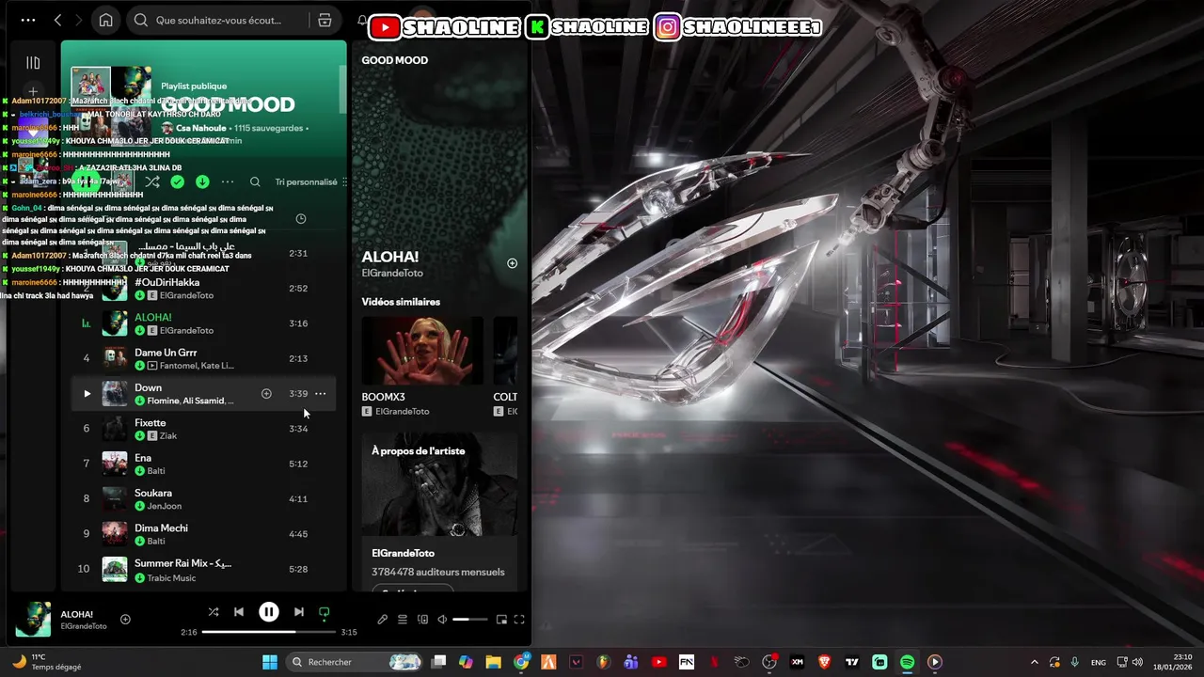
Task: Adjust the Spotify volume slider
Action: click(x=469, y=620)
